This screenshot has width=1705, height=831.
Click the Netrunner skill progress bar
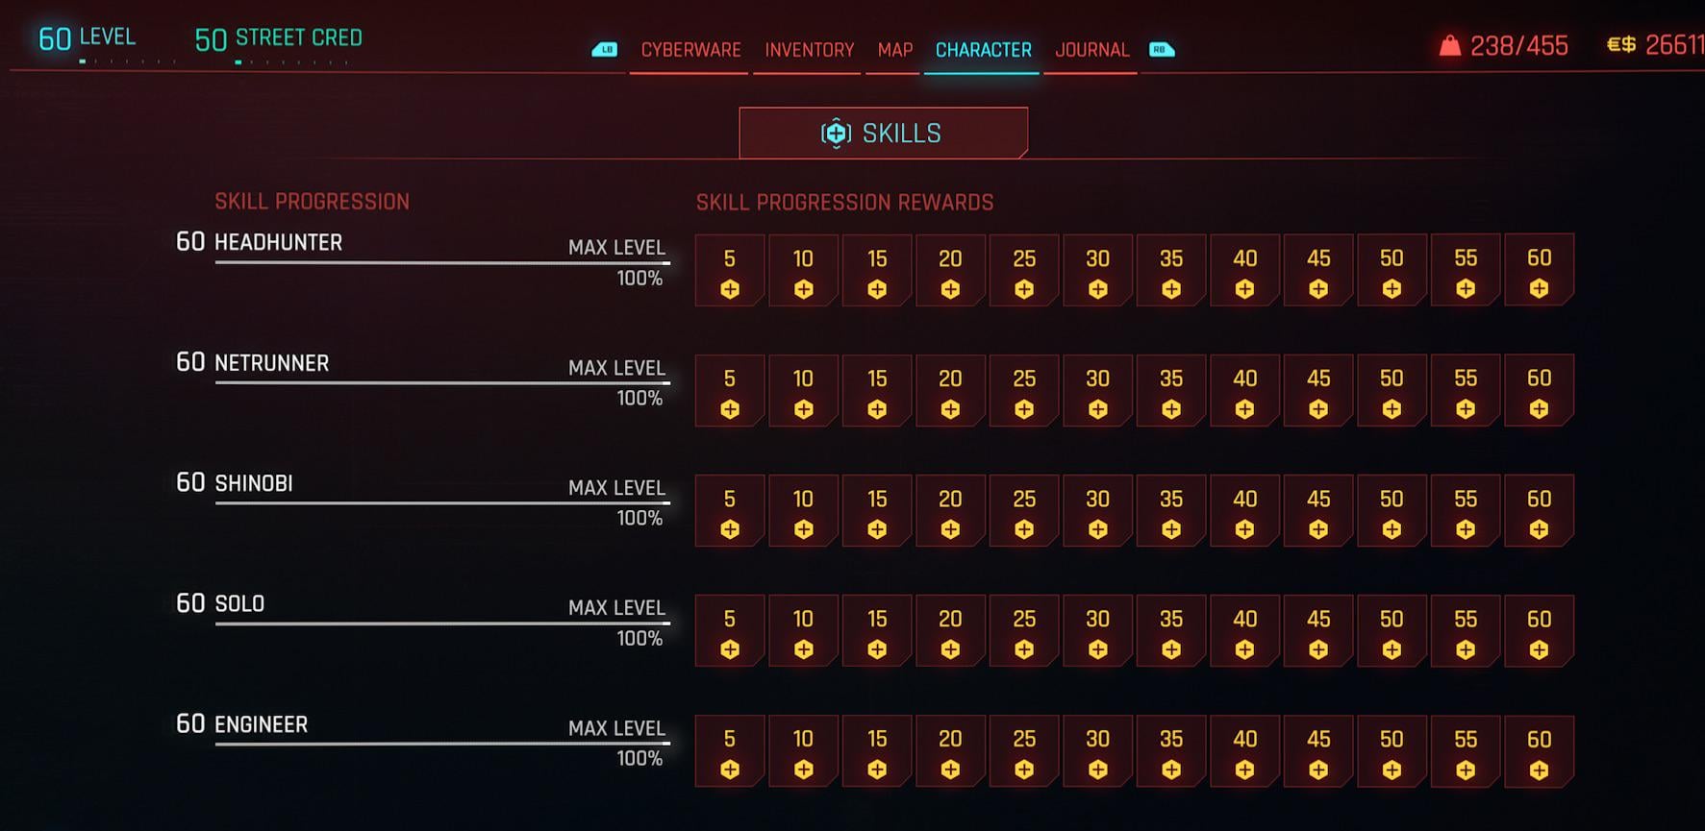click(442, 382)
